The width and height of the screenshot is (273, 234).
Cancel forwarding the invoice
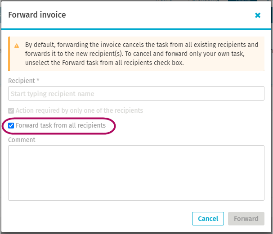point(208,219)
